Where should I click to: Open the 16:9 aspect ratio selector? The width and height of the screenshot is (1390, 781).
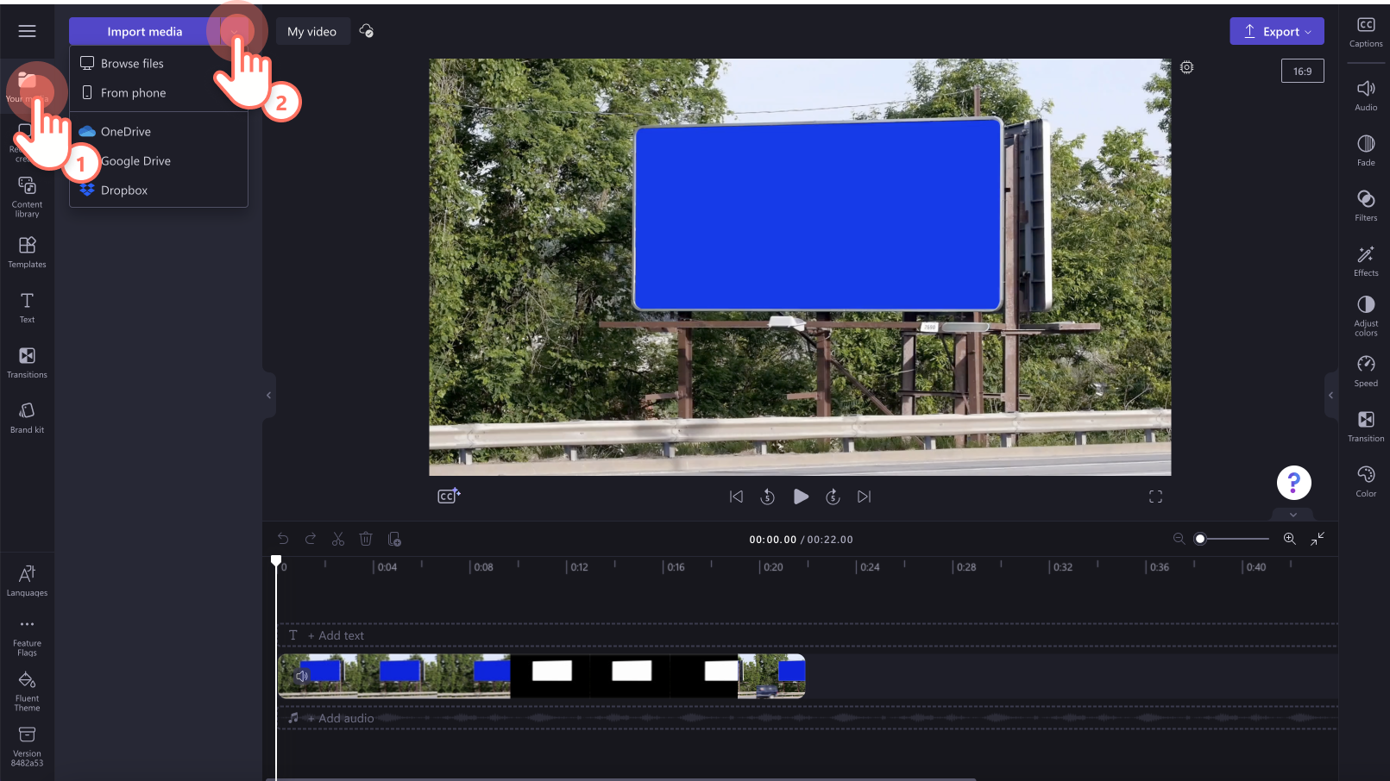1302,72
